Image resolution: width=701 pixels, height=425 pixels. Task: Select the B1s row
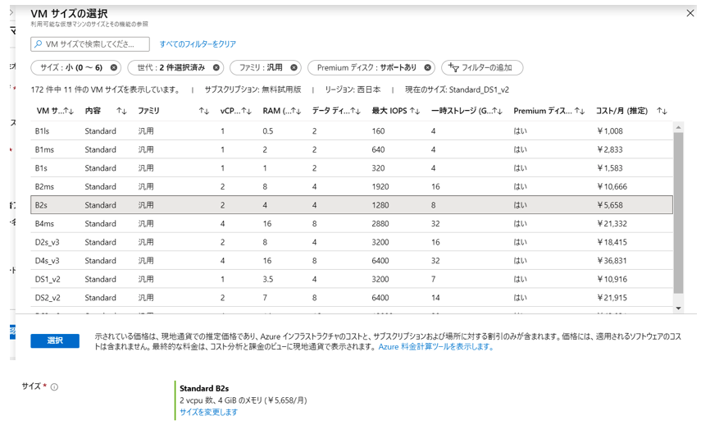(352, 167)
